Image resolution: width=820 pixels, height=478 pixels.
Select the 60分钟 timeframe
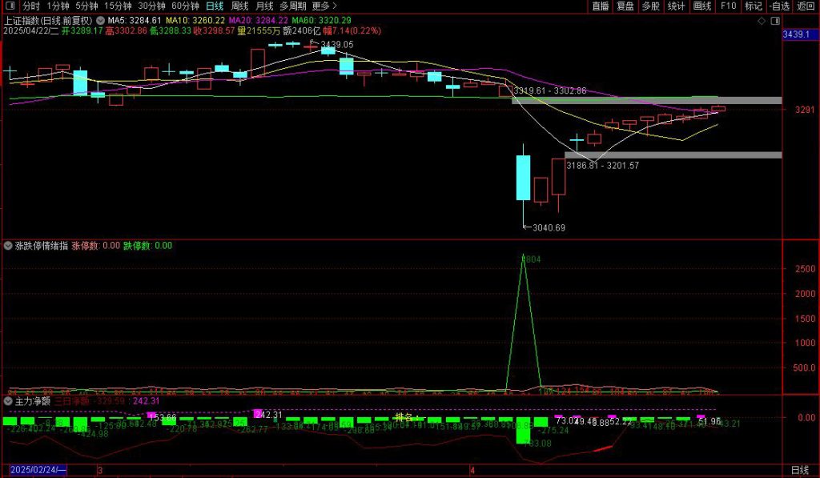click(185, 6)
